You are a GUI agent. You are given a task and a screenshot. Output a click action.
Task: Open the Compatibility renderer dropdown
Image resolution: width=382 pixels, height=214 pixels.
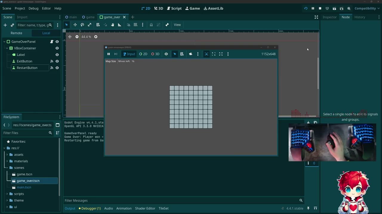click(367, 8)
